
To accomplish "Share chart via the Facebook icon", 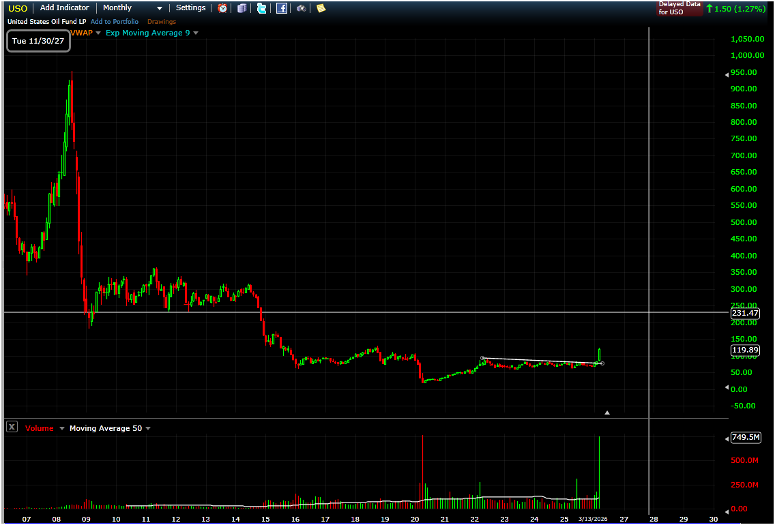I will [x=281, y=8].
